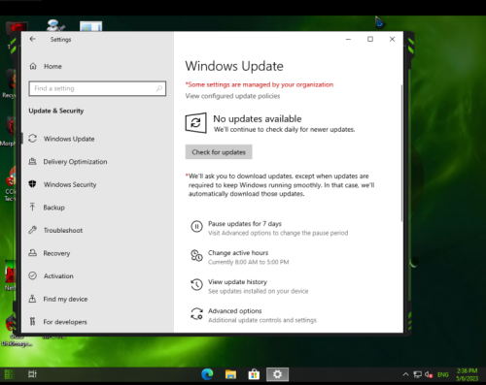Open Microsoft Store from taskbar
This screenshot has width=486, height=385.
click(254, 374)
